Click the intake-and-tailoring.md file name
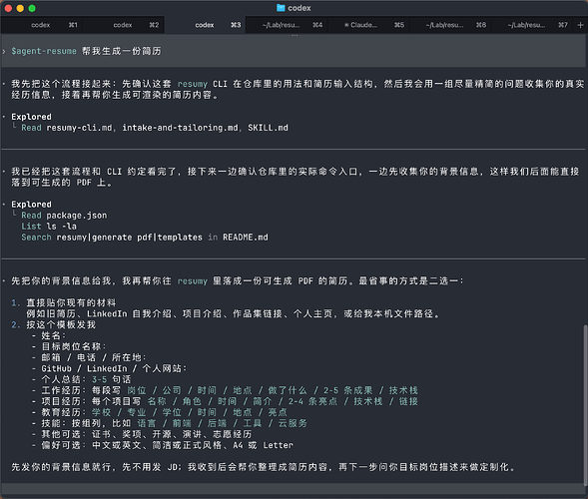The image size is (588, 499). click(180, 128)
